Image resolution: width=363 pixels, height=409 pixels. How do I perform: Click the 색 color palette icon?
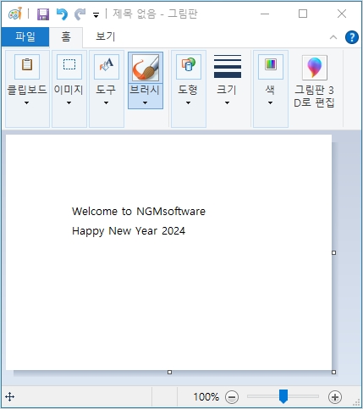coord(271,67)
